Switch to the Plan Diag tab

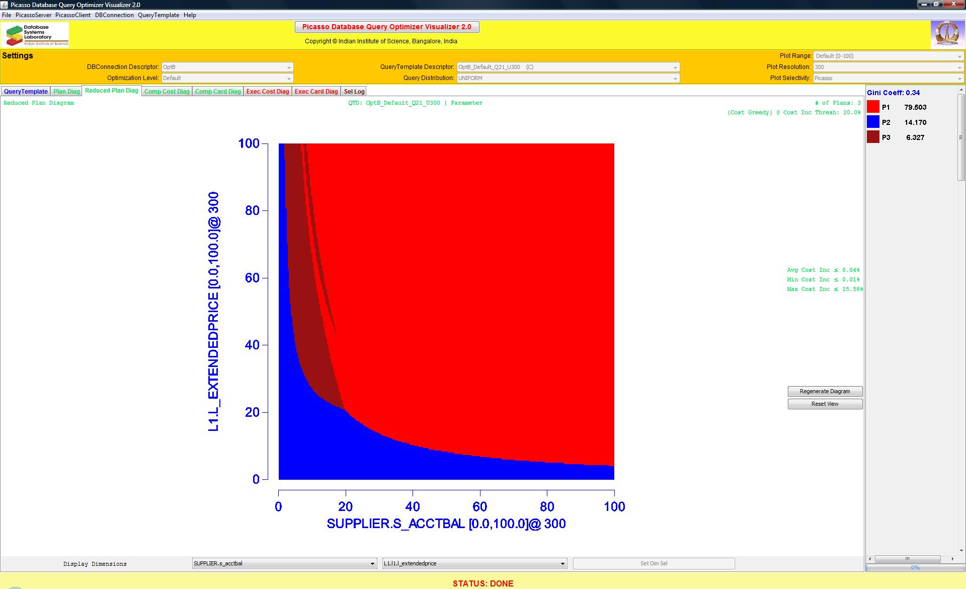point(66,92)
